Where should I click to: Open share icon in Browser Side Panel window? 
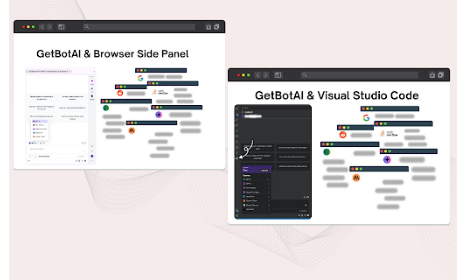pyautogui.click(x=209, y=27)
